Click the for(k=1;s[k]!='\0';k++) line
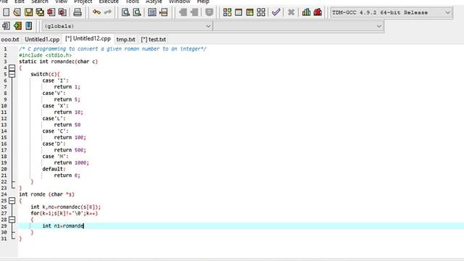Viewport: 464px width, 261px height. 65,213
